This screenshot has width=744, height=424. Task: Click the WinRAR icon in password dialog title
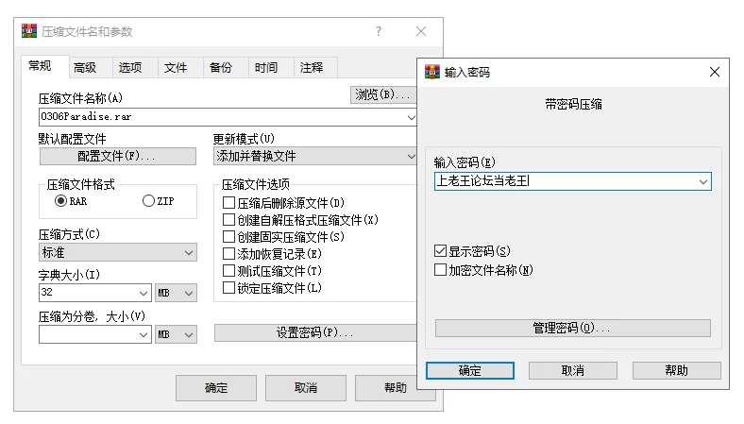431,72
